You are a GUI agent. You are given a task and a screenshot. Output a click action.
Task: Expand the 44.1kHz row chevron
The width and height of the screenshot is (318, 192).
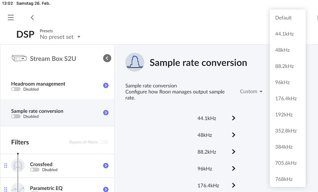tap(234, 118)
